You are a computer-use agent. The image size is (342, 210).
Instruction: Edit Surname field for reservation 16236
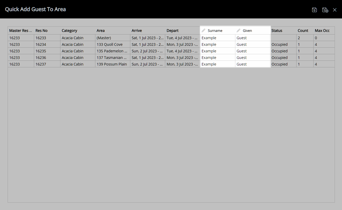[x=217, y=58]
